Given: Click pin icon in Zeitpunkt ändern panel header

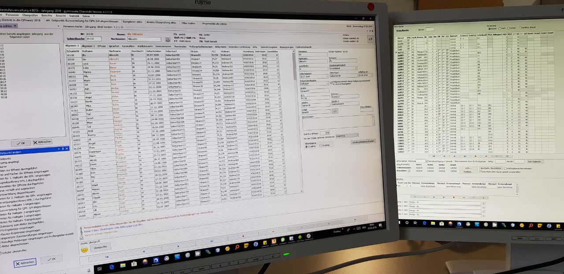Looking at the screenshot, I should pyautogui.click(x=63, y=148).
